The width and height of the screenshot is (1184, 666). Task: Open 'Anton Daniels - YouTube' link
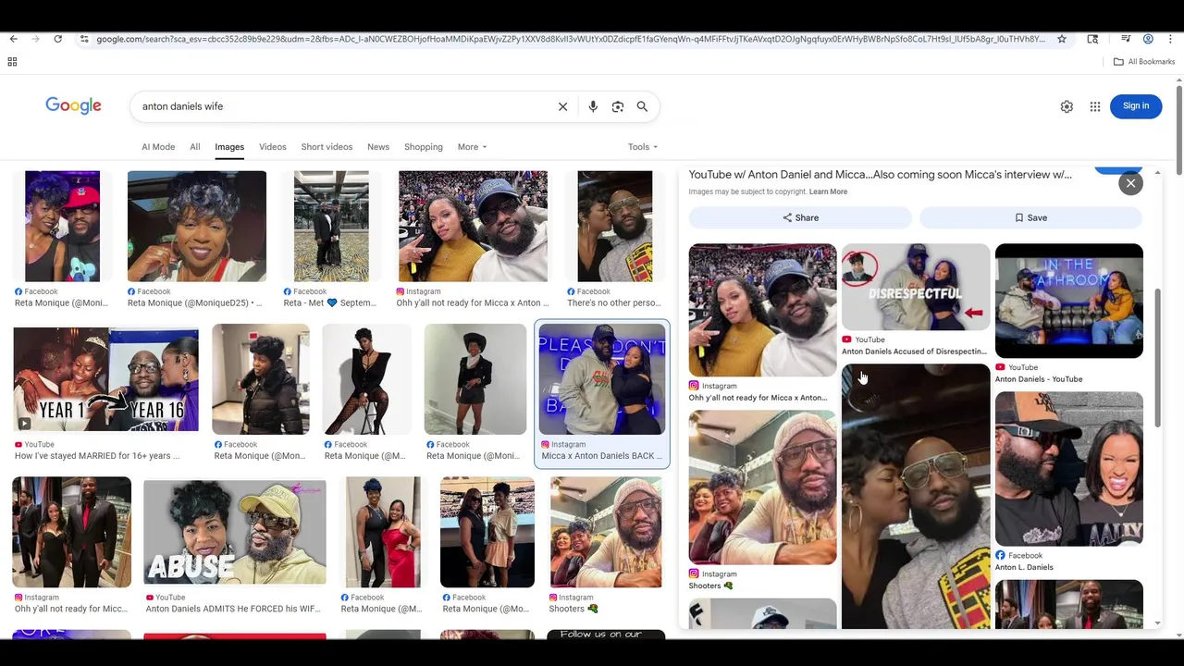[x=1039, y=379]
